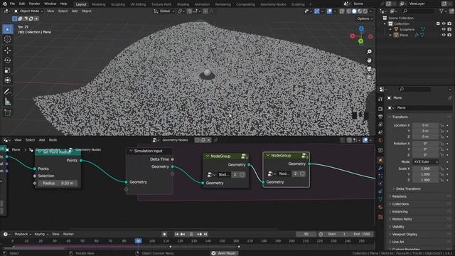455x256 pixels.
Task: Select the Rotate tool
Action: click(x=8, y=60)
